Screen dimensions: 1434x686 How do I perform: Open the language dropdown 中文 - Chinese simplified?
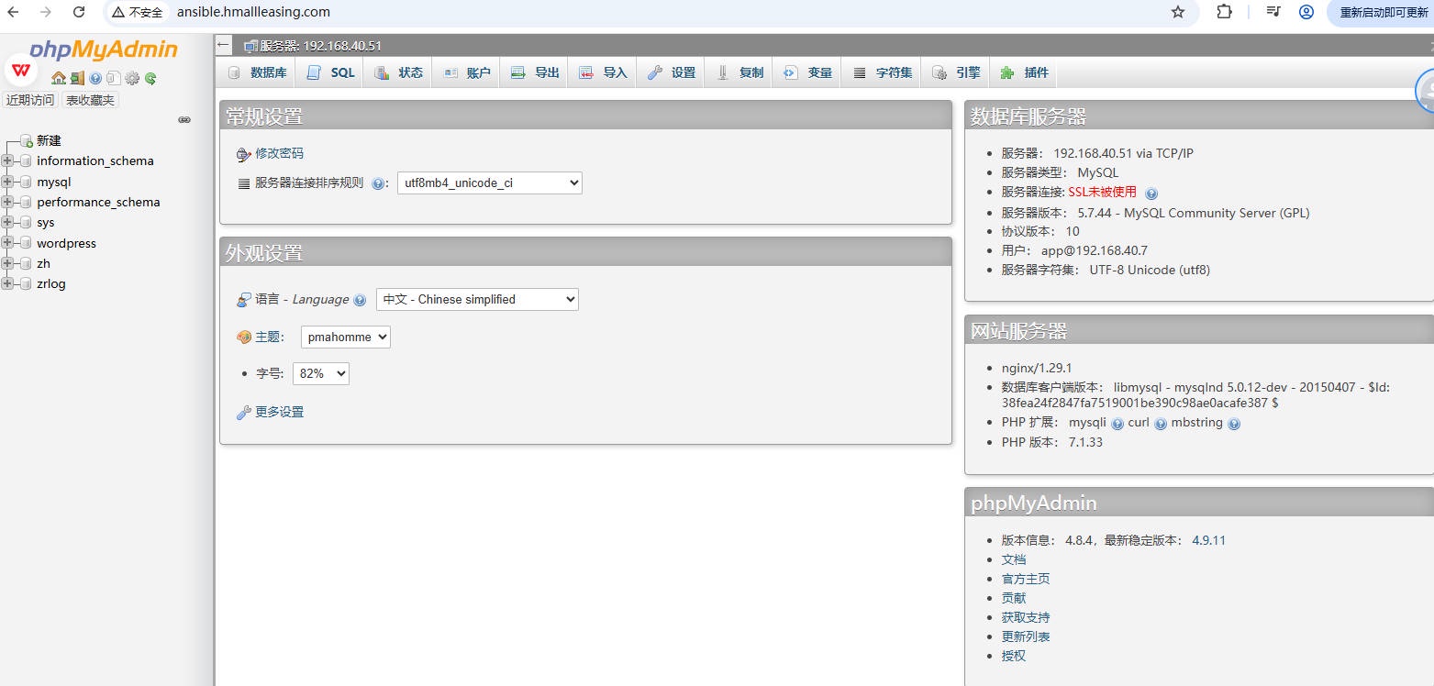(477, 299)
